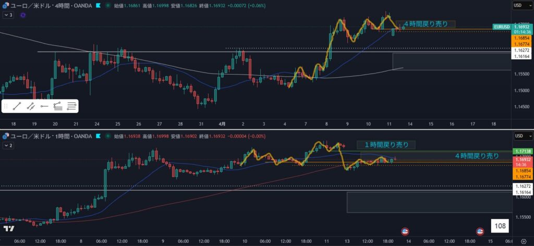Pick the parallel horizontal lines tool
534x246 pixels.
pyautogui.click(x=71, y=106)
